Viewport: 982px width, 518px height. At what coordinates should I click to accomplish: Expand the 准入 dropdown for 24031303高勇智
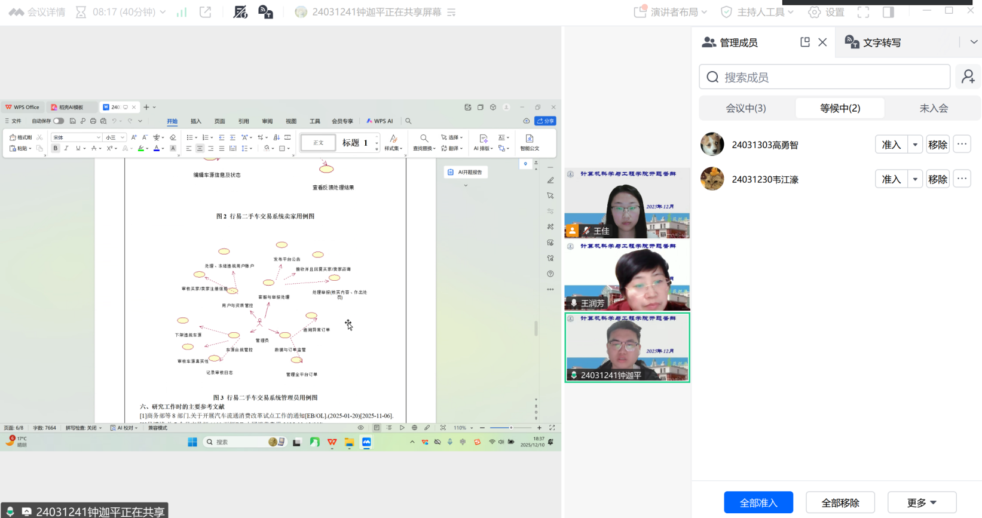(x=915, y=145)
